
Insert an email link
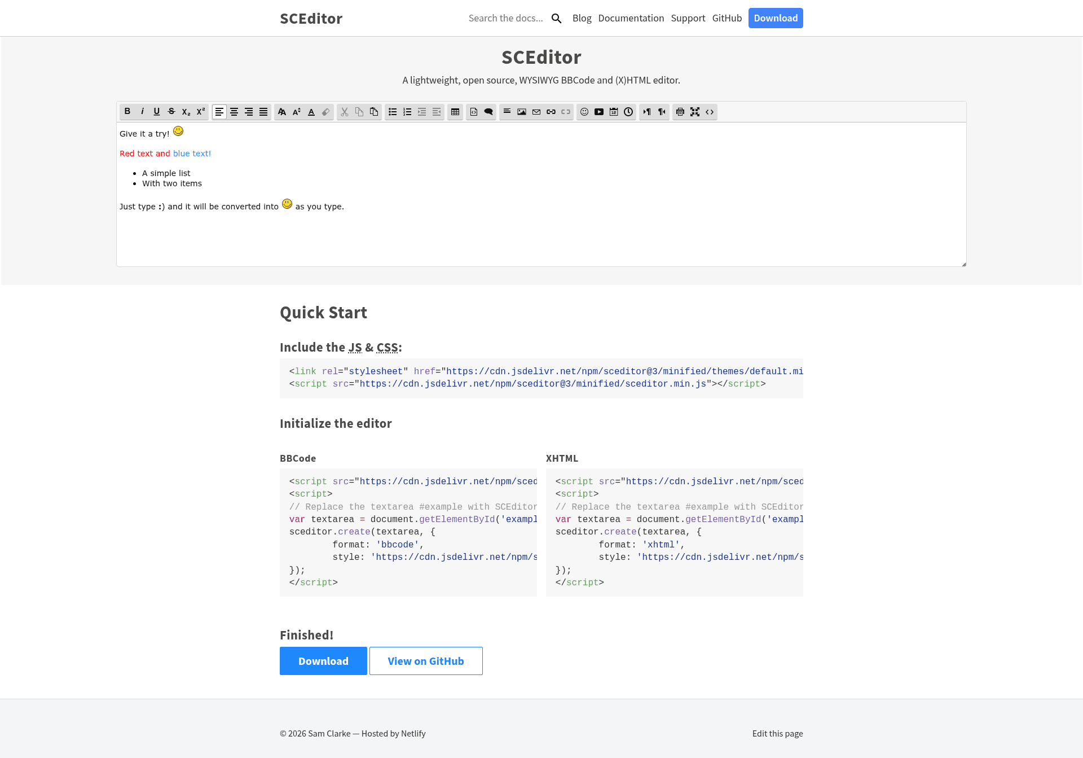[x=536, y=112]
